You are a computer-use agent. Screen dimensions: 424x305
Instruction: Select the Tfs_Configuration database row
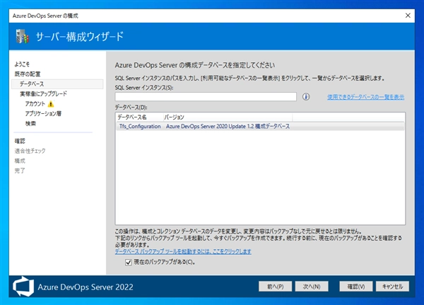click(x=260, y=126)
